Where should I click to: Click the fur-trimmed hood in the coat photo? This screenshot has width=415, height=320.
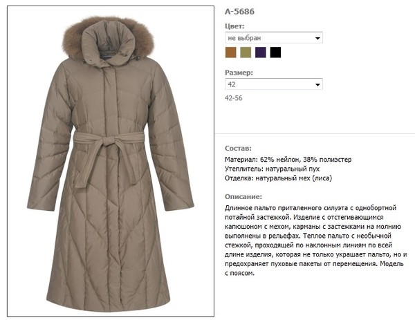coord(108,39)
